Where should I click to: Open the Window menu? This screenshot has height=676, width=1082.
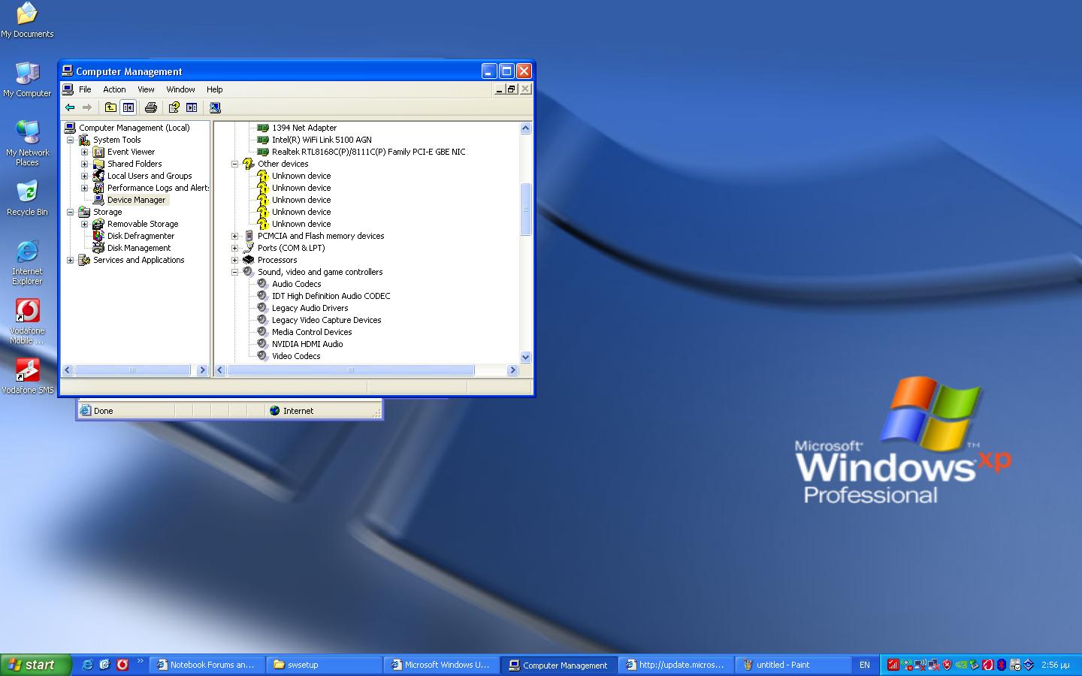point(180,89)
